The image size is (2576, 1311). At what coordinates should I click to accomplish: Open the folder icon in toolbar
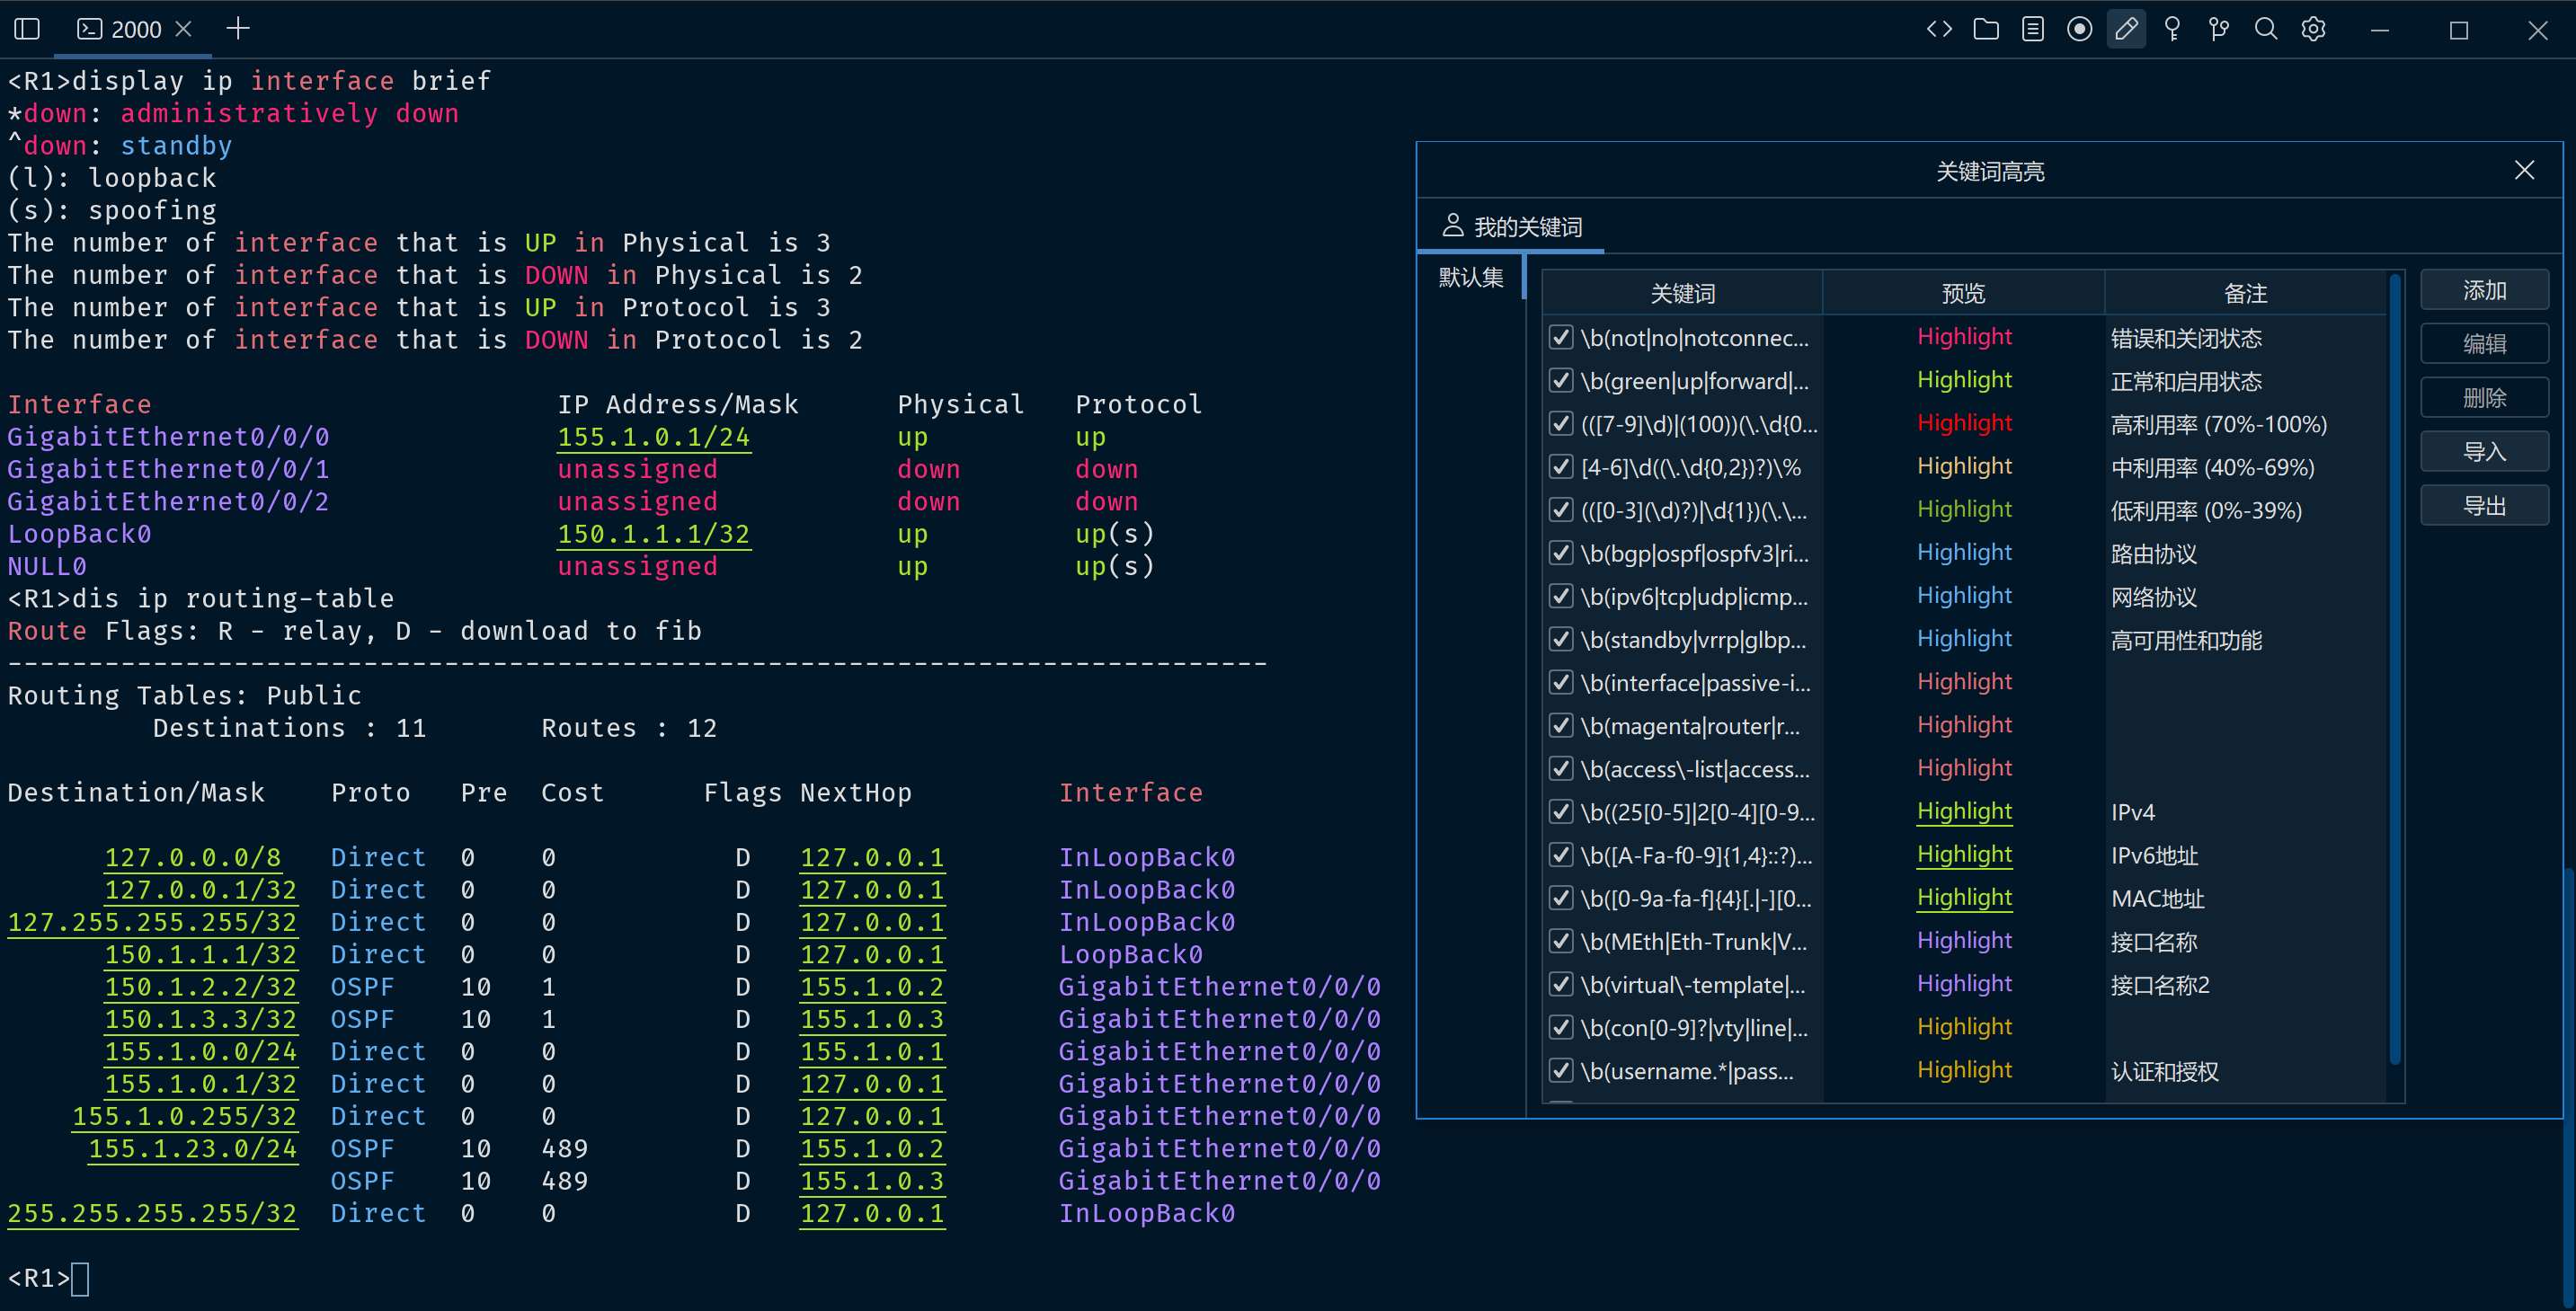1986,29
